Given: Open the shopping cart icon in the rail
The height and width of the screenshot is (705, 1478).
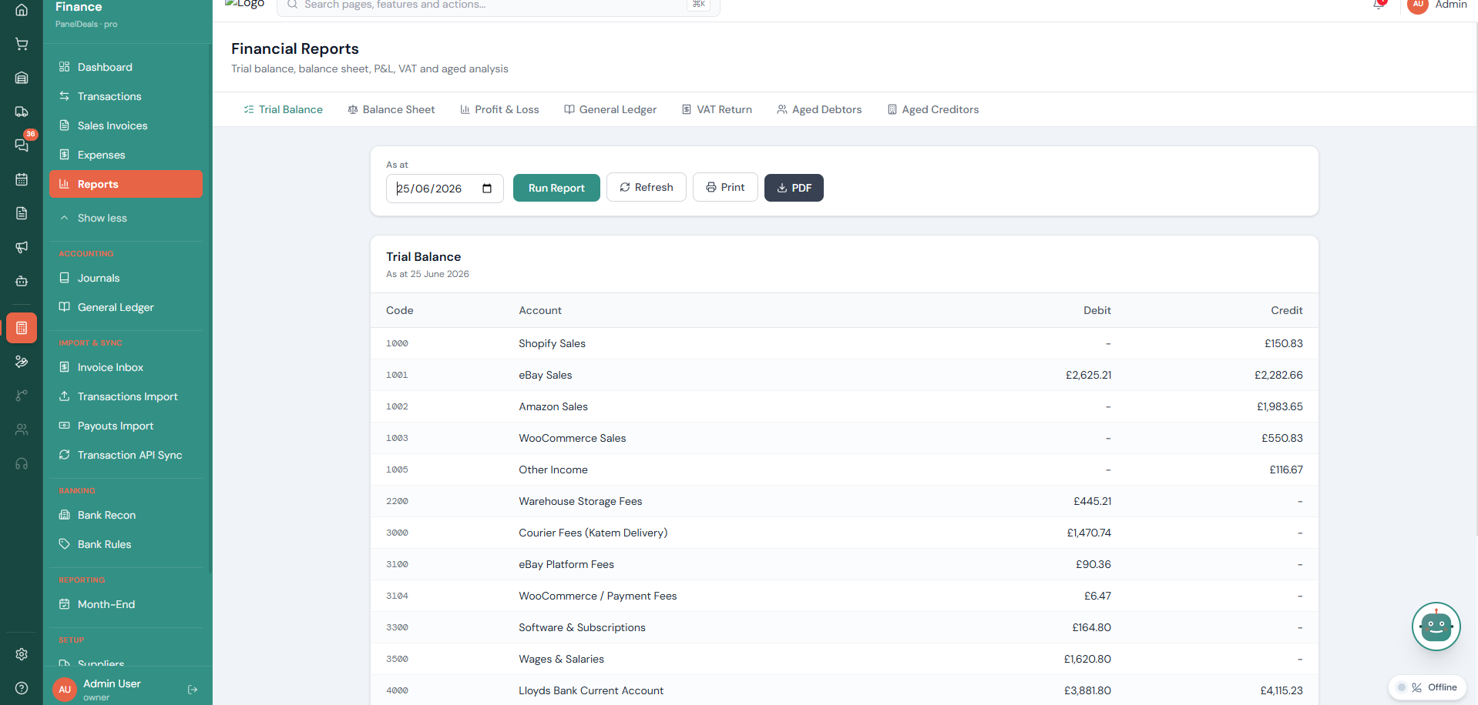Looking at the screenshot, I should pyautogui.click(x=22, y=44).
